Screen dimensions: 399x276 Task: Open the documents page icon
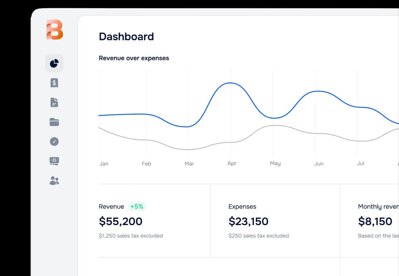tap(54, 102)
